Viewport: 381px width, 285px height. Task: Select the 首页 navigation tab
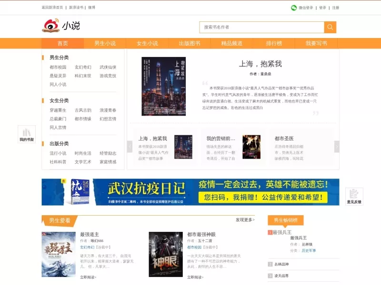point(63,43)
